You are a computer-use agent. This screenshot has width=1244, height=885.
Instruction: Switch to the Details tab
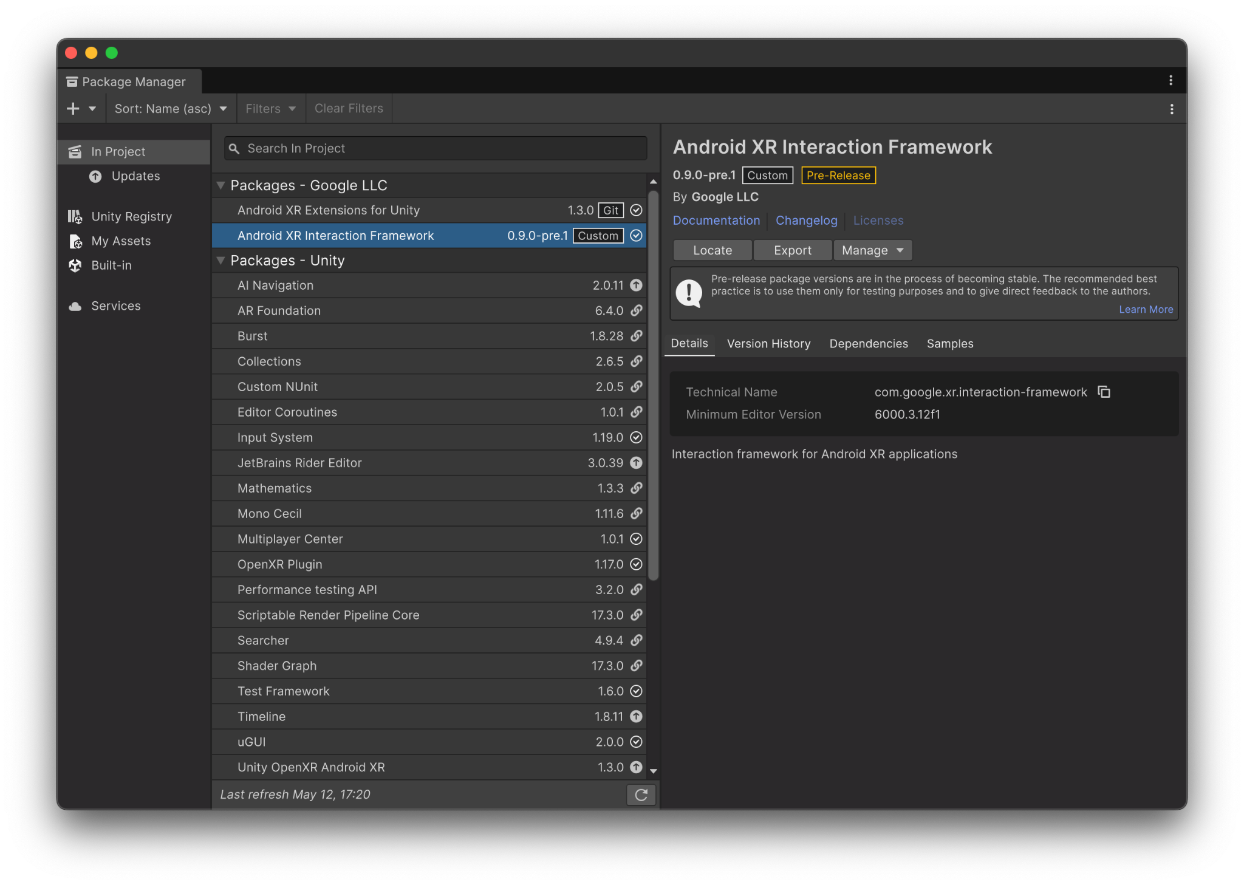689,343
